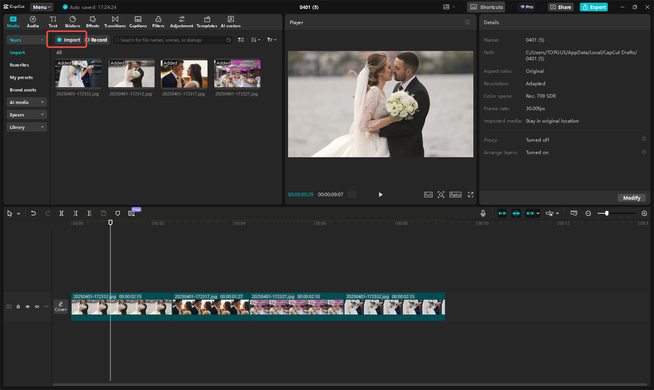654x390 pixels.
Task: Open the Adjustment panel
Action: 181,21
